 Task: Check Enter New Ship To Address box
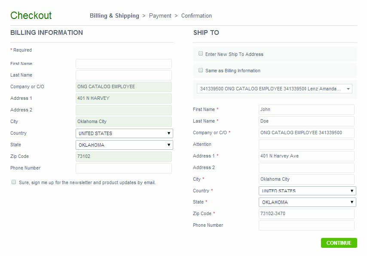tap(201, 54)
